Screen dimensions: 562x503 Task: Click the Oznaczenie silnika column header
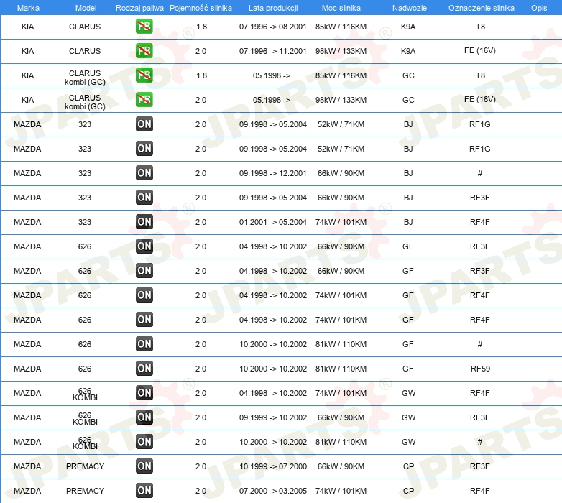482,8
